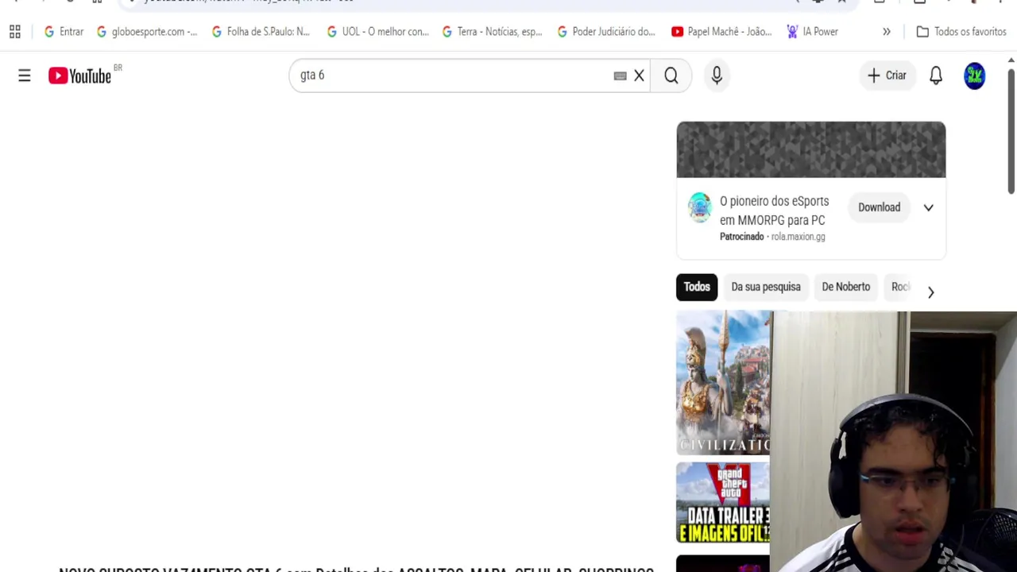
Task: Click the magnifier search button
Action: [x=671, y=75]
